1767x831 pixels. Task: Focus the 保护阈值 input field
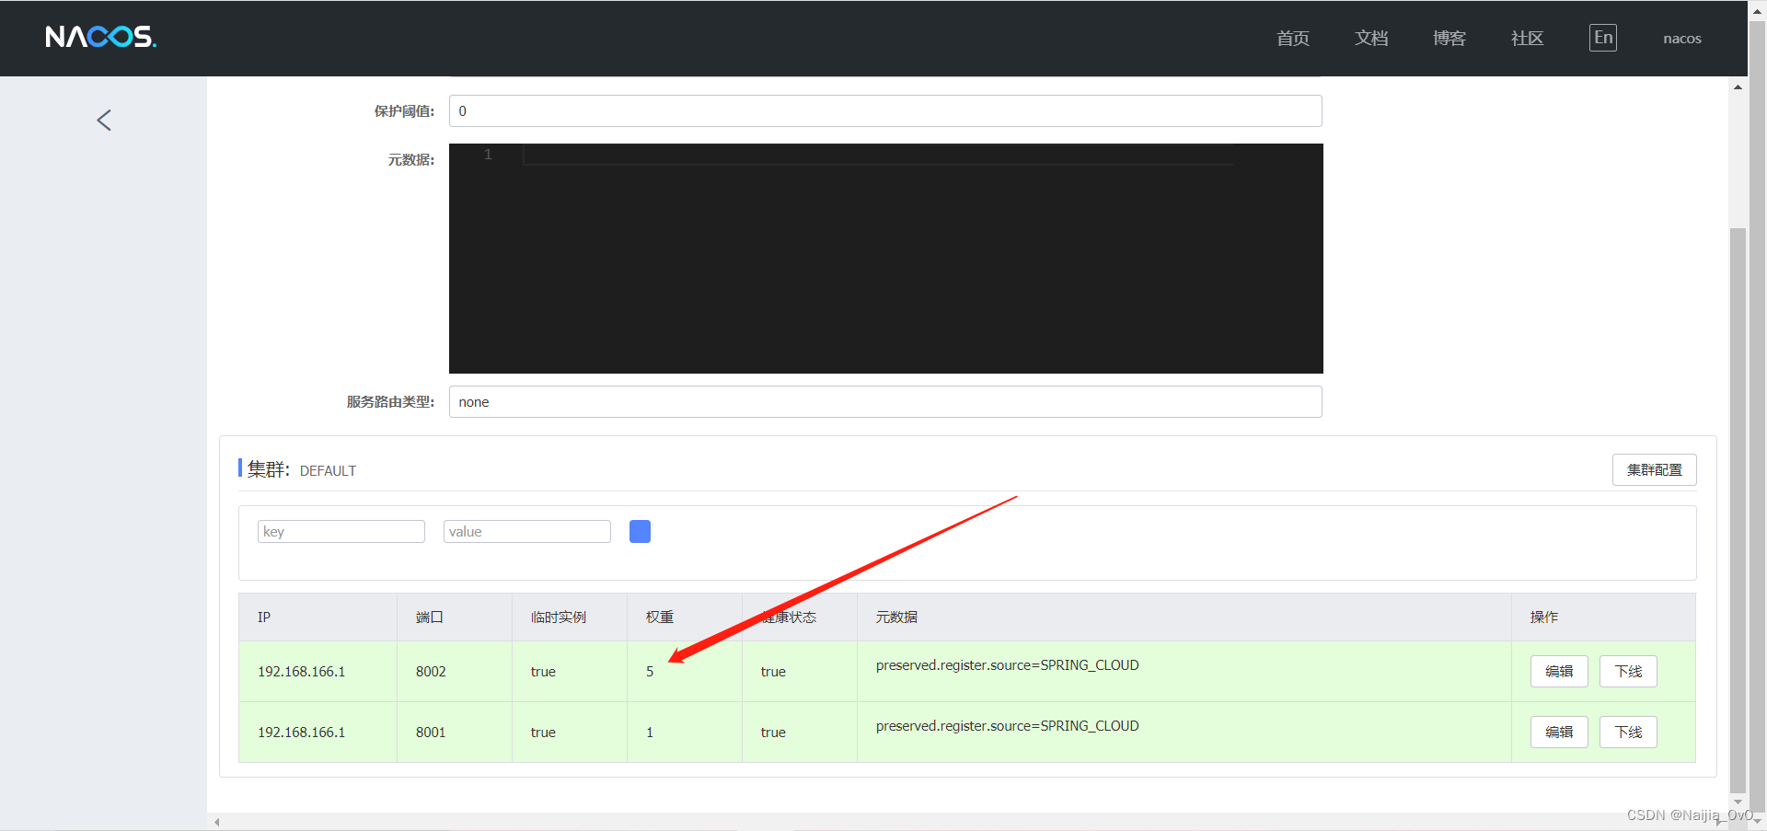coord(885,111)
